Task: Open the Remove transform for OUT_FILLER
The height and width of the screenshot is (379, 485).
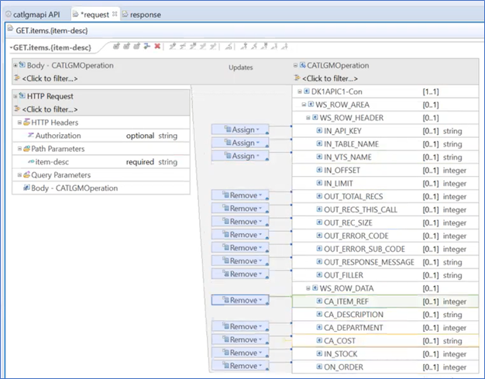Action: pos(240,274)
